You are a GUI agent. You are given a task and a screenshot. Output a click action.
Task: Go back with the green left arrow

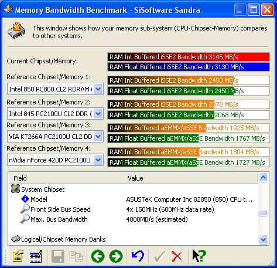98,256
